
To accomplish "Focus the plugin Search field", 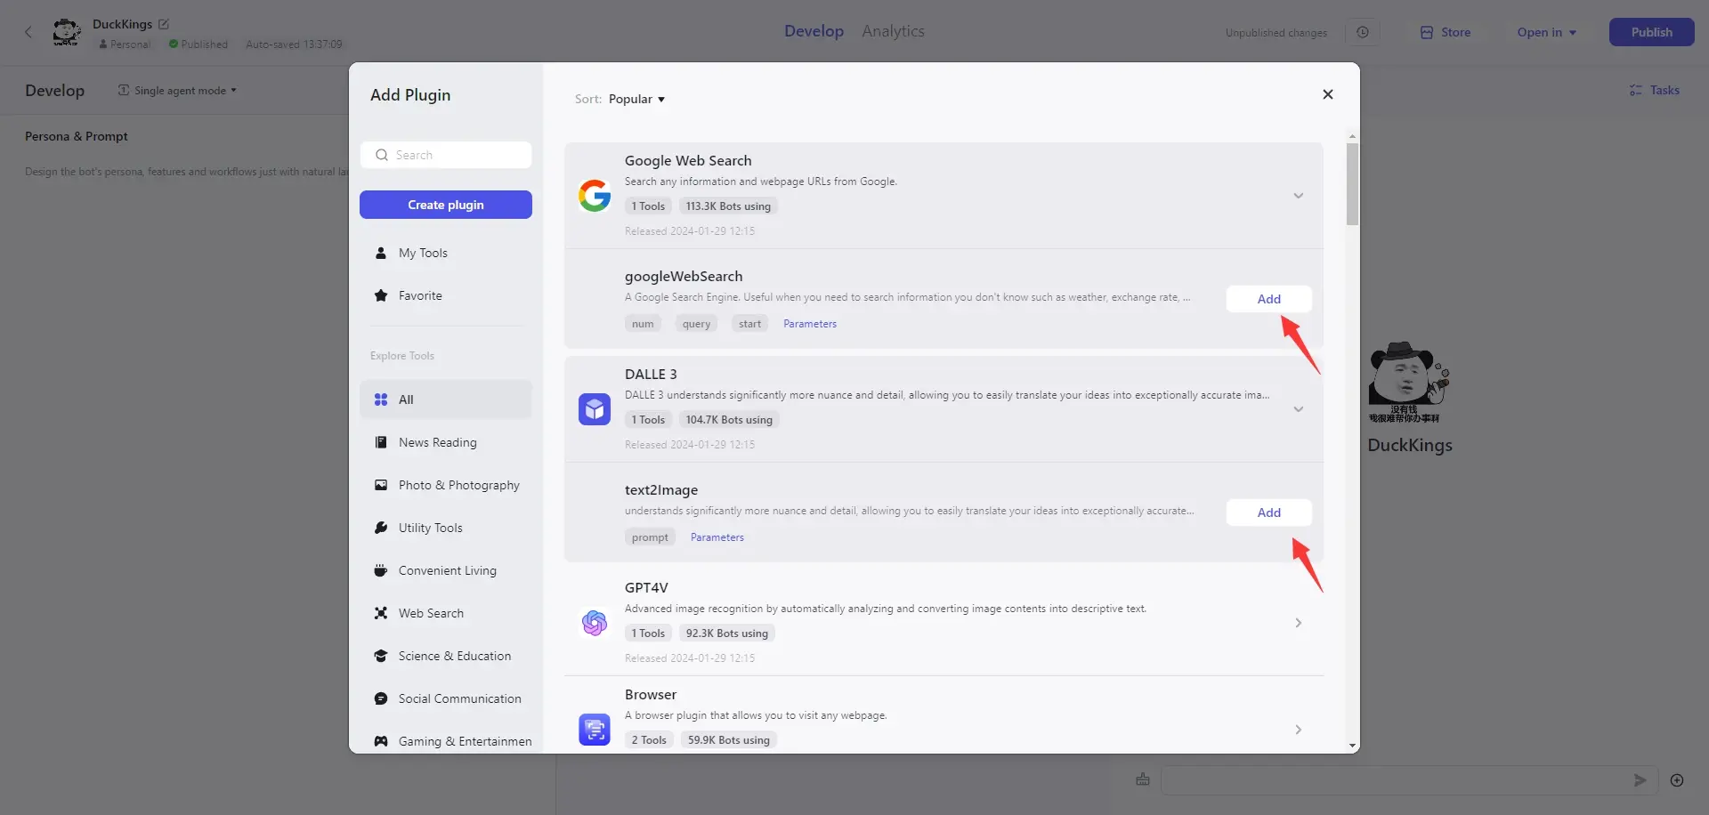I will pyautogui.click(x=446, y=155).
